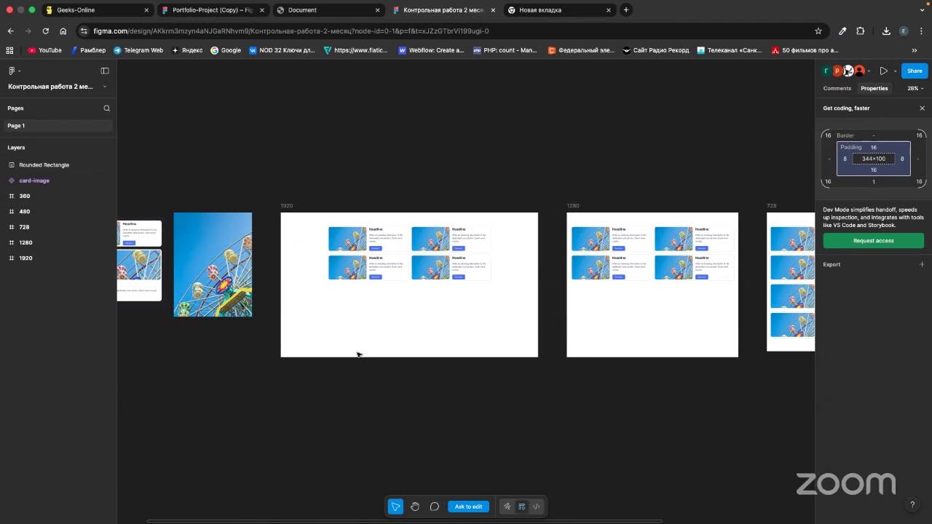Open the Telegram Web bookmark
932x524 pixels.
138,50
